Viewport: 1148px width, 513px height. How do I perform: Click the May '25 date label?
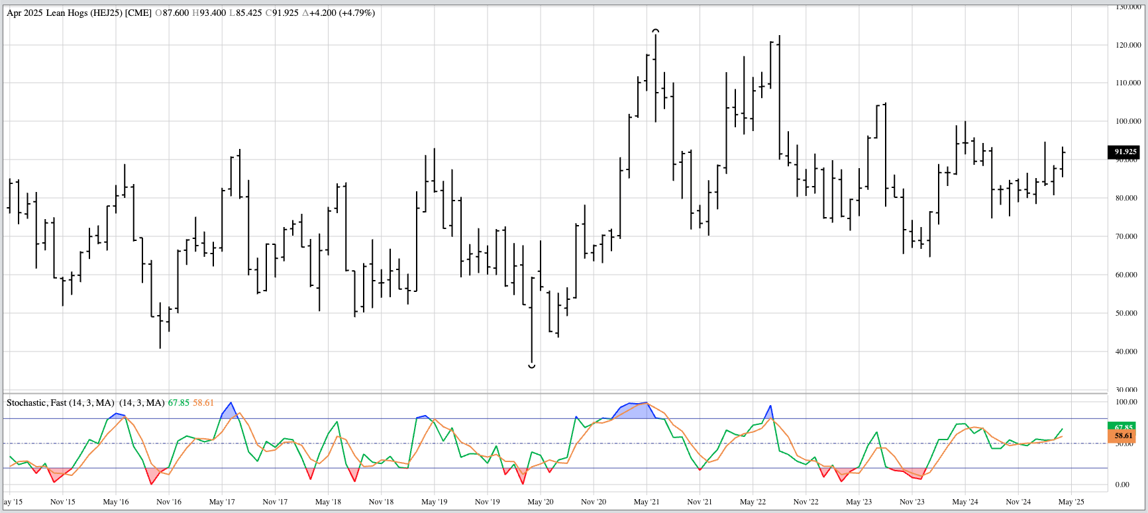pyautogui.click(x=1071, y=502)
